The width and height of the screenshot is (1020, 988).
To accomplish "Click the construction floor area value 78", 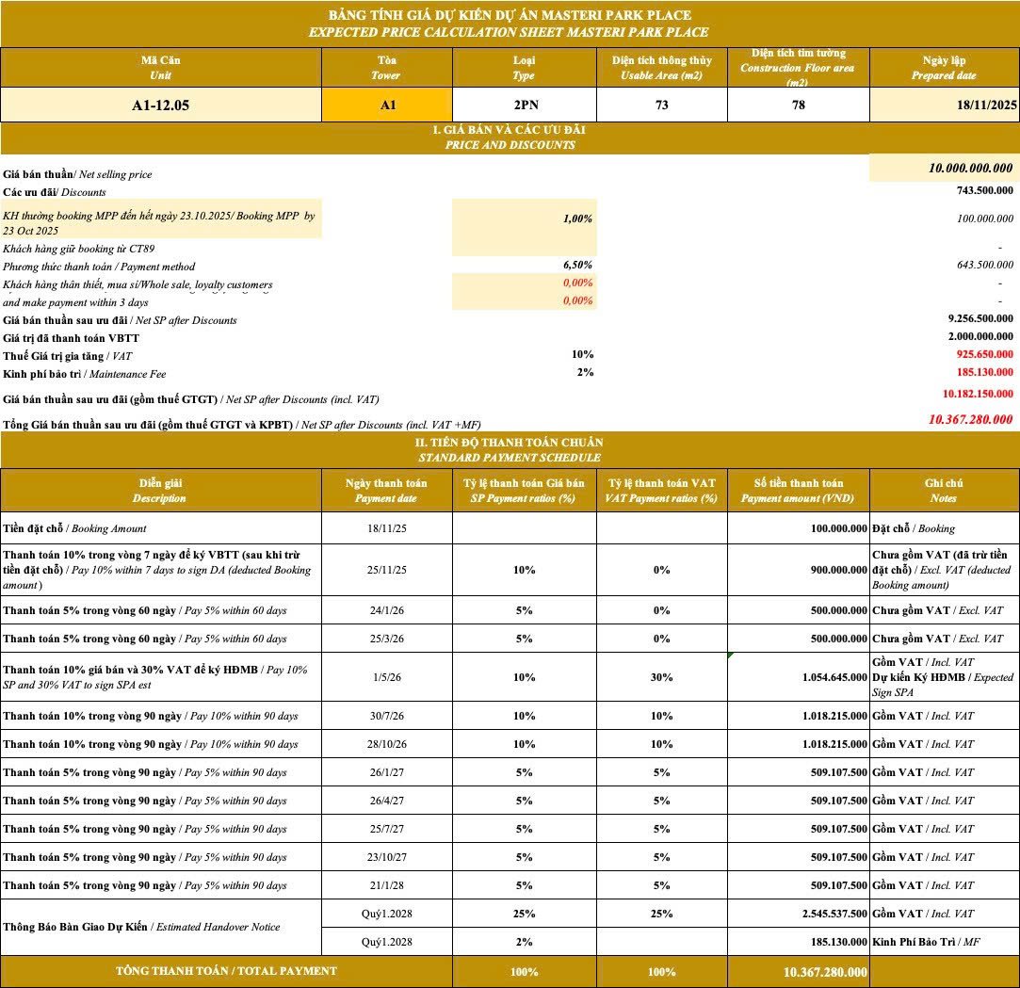I will (x=798, y=105).
